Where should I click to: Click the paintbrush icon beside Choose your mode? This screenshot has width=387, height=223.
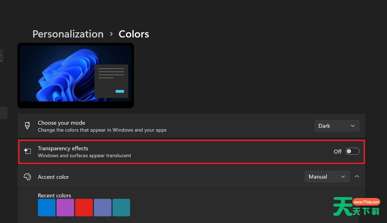[x=27, y=126]
